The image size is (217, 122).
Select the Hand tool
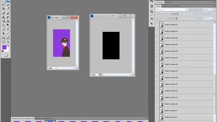(4, 42)
